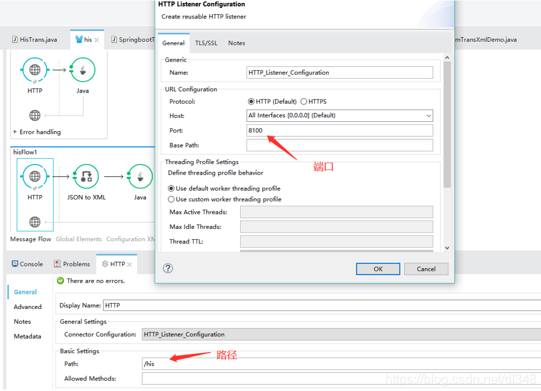Viewport: 541px width, 391px height.
Task: Click dialog vertical scrollbar thumb
Action: pos(447,124)
